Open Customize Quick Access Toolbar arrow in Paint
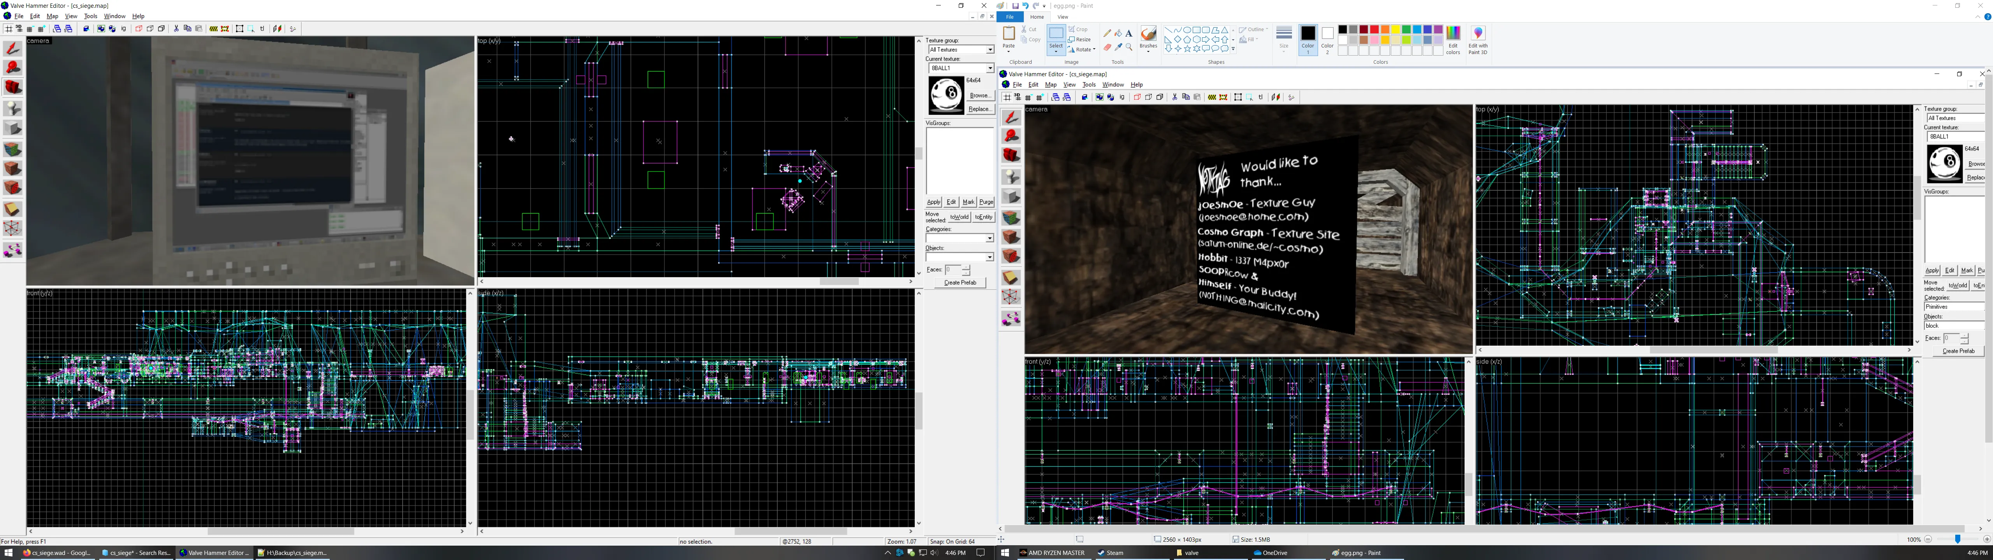The image size is (1993, 560). 1044,6
